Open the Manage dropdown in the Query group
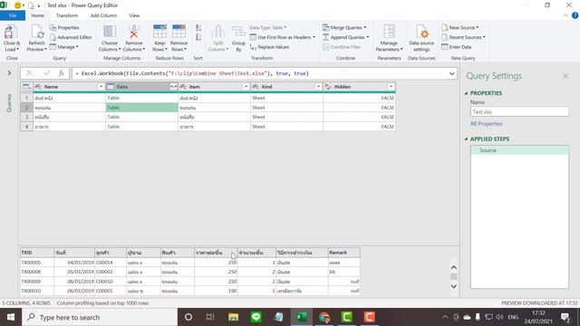The image size is (580, 326). [x=64, y=47]
